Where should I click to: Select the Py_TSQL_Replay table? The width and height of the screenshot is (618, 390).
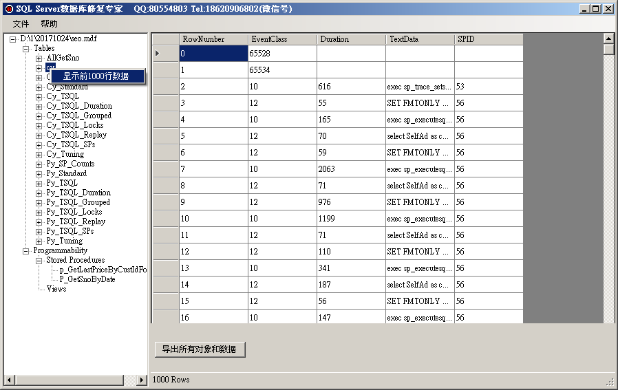(x=76, y=221)
